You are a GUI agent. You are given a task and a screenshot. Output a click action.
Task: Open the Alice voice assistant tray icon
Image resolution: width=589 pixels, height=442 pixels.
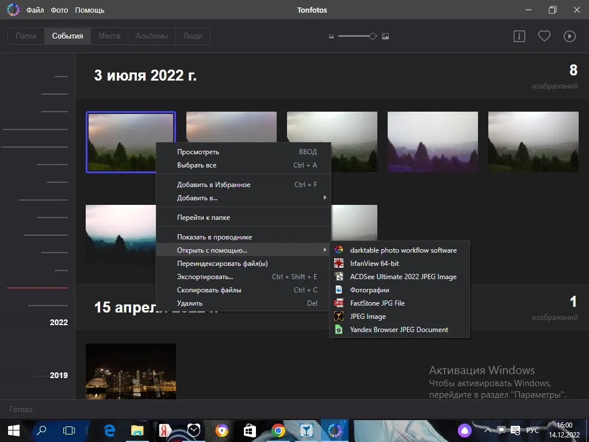[x=465, y=430]
